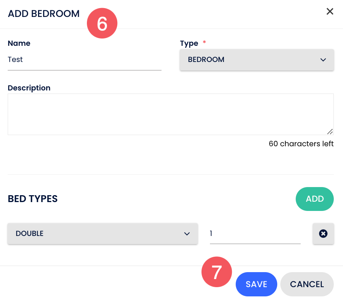Click the Description field label
This screenshot has height=301, width=343.
29,88
